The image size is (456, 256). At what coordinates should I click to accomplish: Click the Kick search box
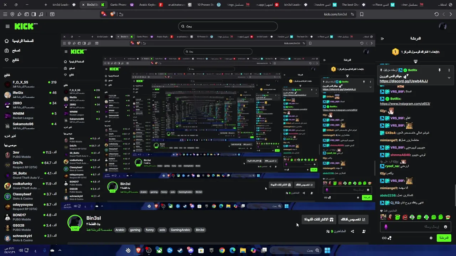pos(228,26)
